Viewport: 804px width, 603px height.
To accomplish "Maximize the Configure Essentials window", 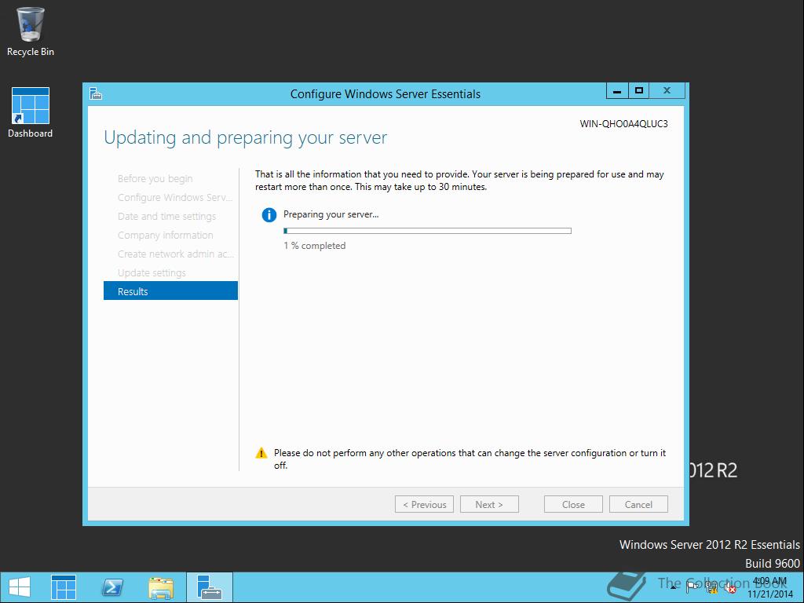I will 639,91.
